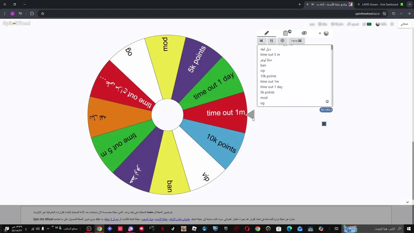Open the my wheels button
The height and width of the screenshot is (233, 414).
405,24
